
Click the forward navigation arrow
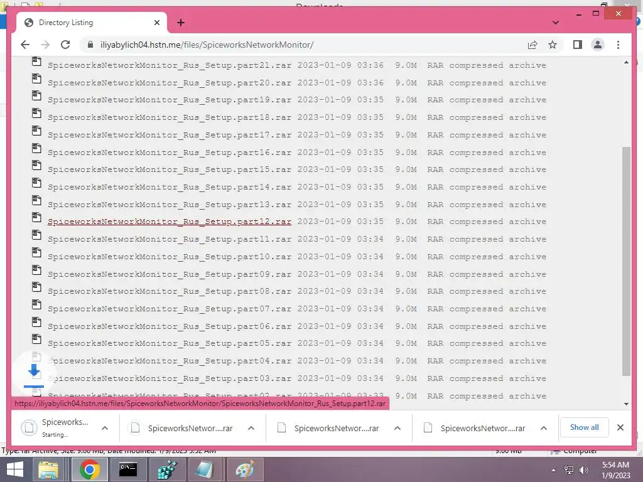point(45,45)
